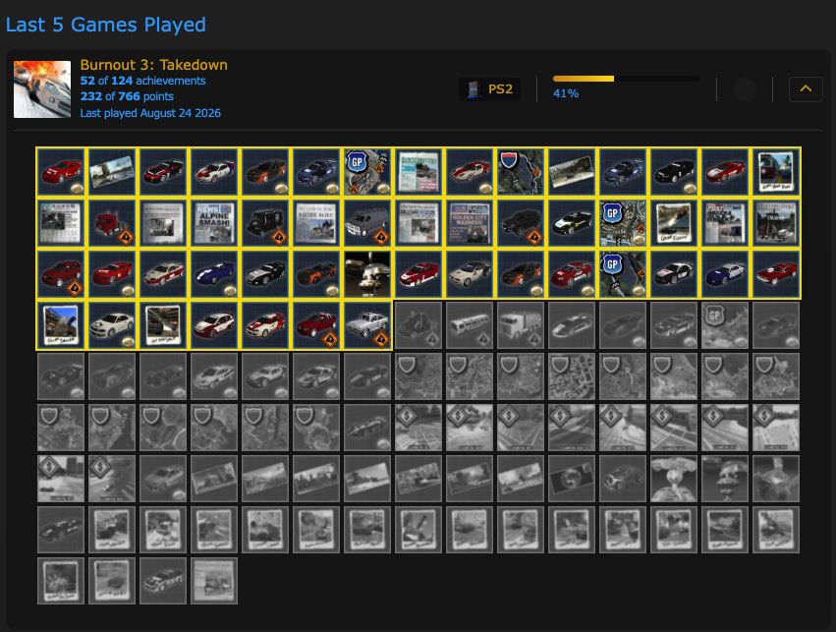Screen dimensions: 836x632
Task: Select the silver classic sedan crash badge
Action: coord(367,325)
